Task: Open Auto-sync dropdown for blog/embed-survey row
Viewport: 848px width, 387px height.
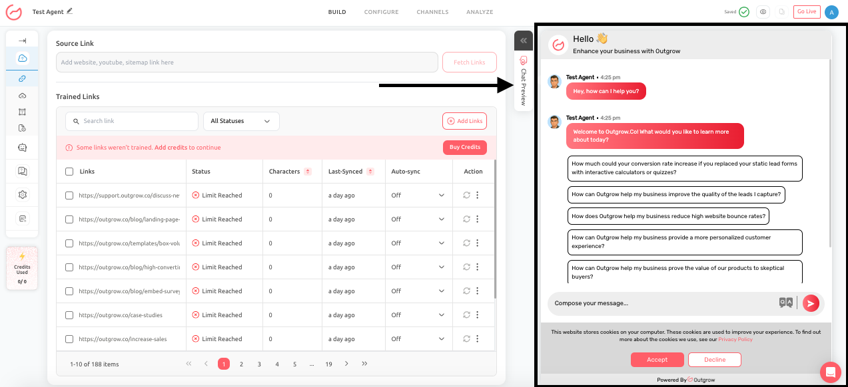Action: (x=418, y=291)
